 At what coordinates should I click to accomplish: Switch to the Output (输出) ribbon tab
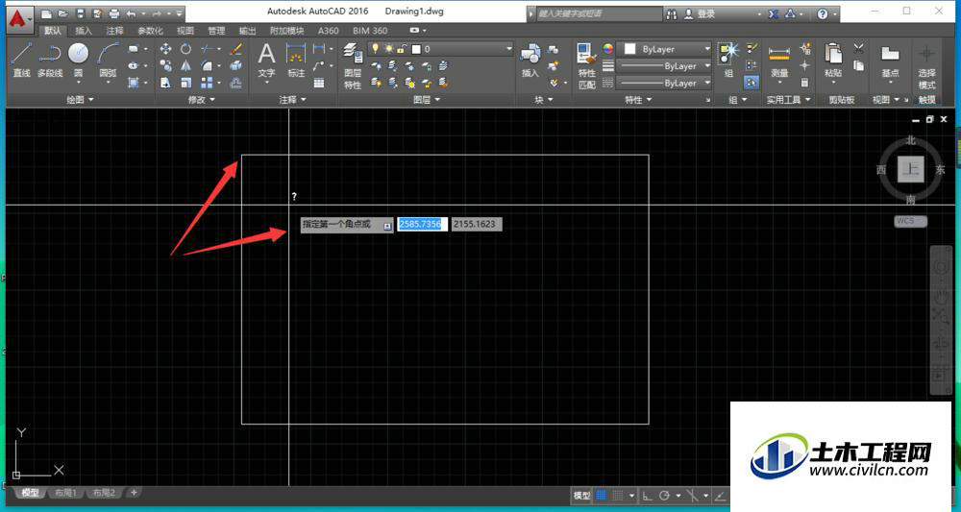click(247, 31)
